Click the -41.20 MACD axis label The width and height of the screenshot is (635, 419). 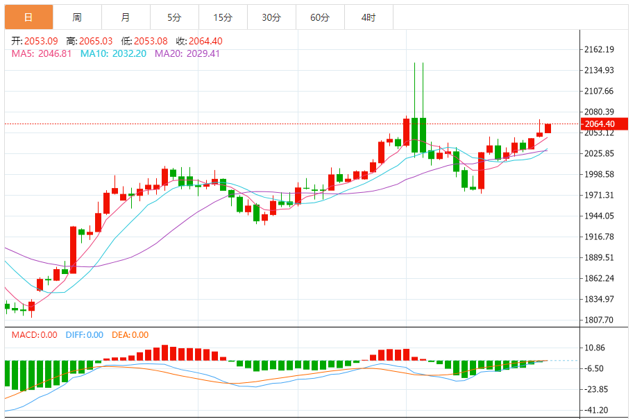[595, 410]
